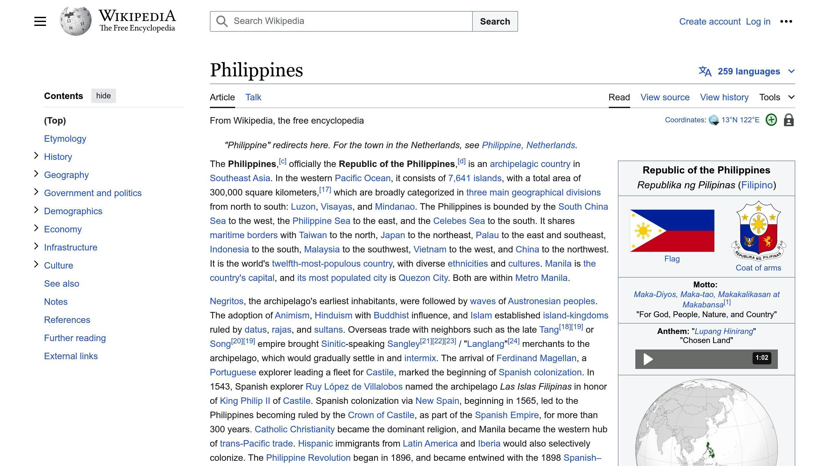The height and width of the screenshot is (466, 829).
Task: Open the Catholic Christianity link
Action: pos(295,429)
